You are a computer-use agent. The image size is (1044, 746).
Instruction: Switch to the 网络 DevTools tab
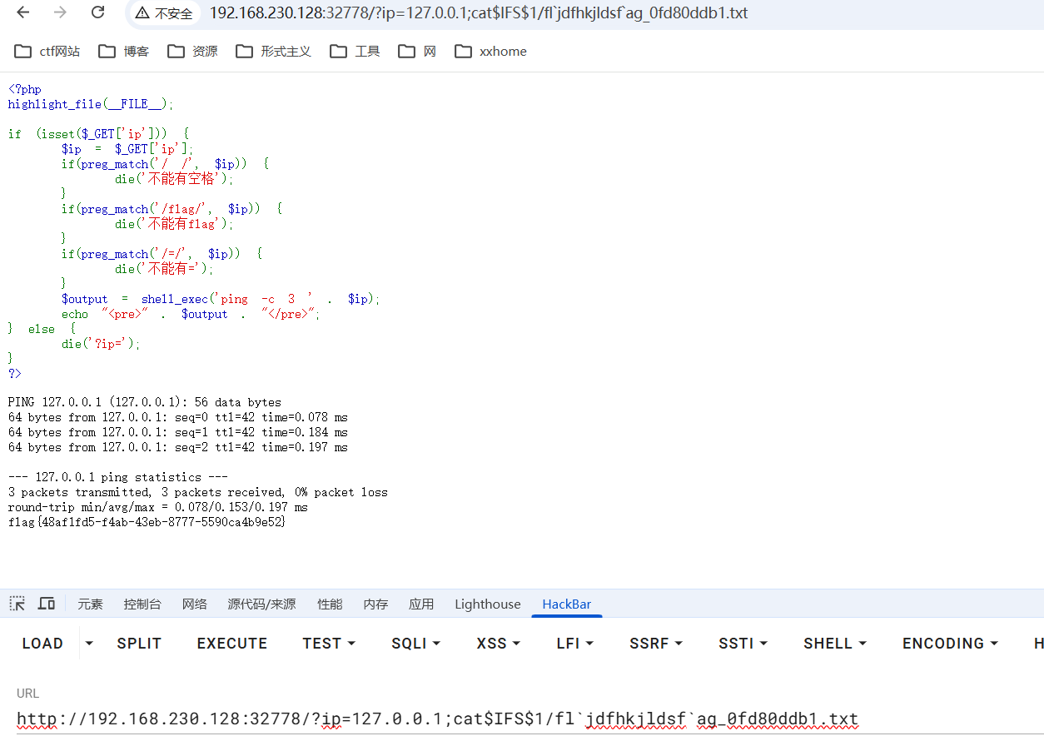[194, 604]
